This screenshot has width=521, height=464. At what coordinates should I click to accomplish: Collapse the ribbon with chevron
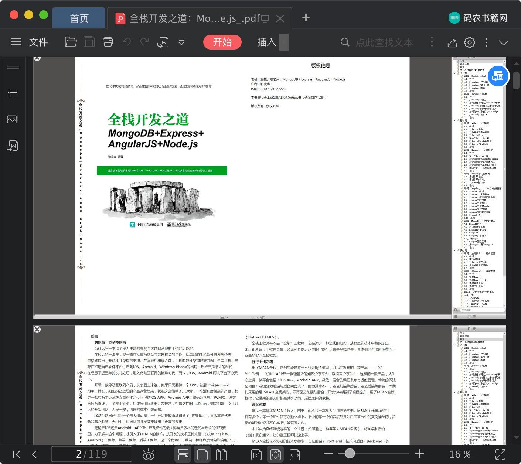(503, 42)
